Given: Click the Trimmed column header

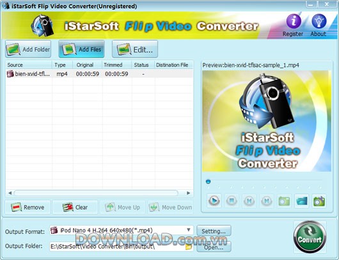Looking at the screenshot, I should tap(117, 65).
